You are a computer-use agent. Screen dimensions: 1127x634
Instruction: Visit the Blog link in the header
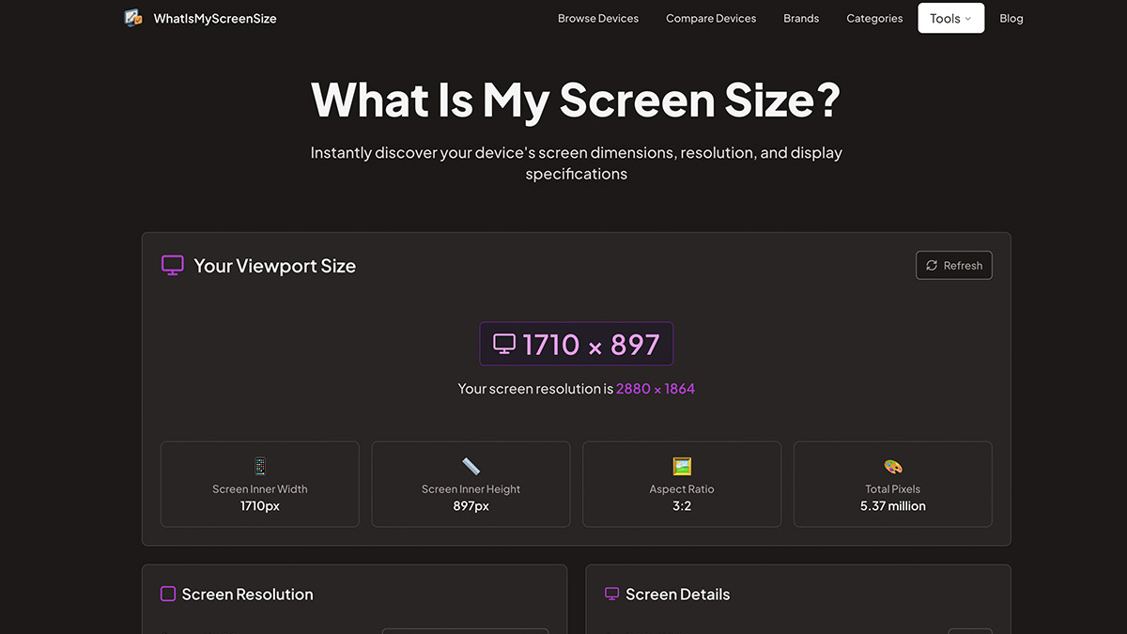pyautogui.click(x=1011, y=18)
